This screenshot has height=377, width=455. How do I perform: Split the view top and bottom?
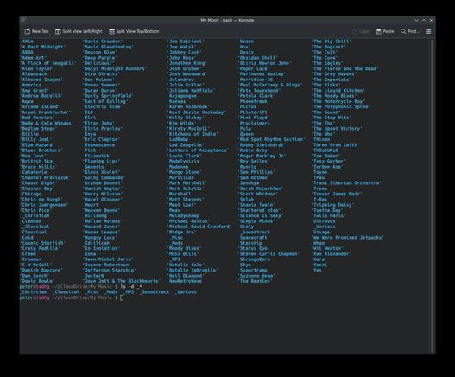(134, 31)
